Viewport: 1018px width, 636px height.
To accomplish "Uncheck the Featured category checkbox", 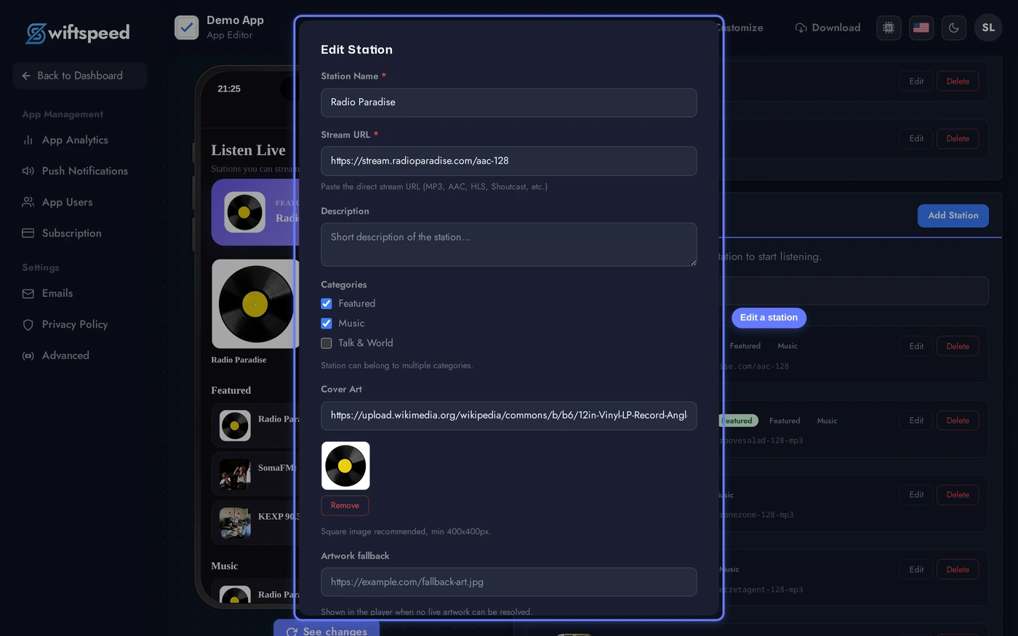I will point(326,304).
